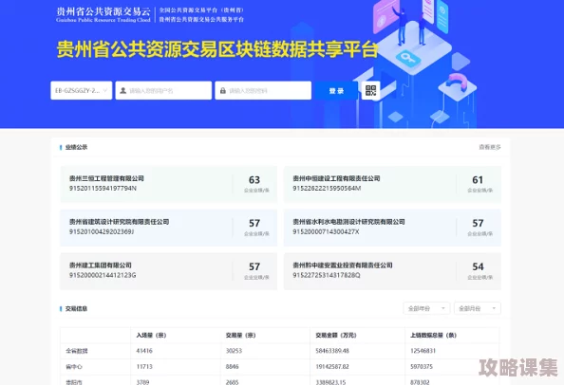Open 贵州三恒工程管理有限公司 card
Viewport: 564px width, 385px height.
click(x=168, y=184)
